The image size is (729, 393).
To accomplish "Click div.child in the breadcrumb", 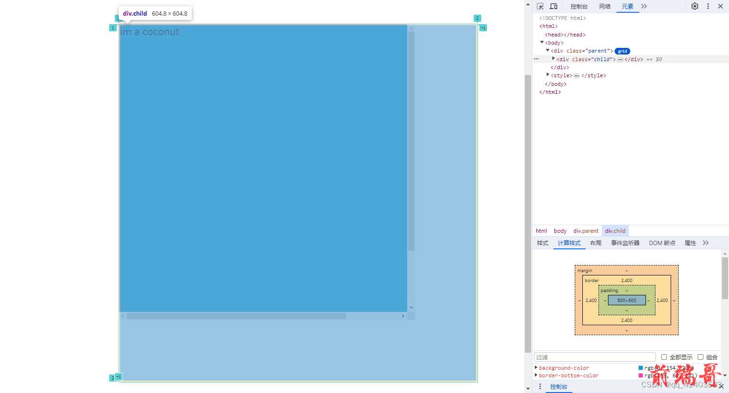I will 615,231.
